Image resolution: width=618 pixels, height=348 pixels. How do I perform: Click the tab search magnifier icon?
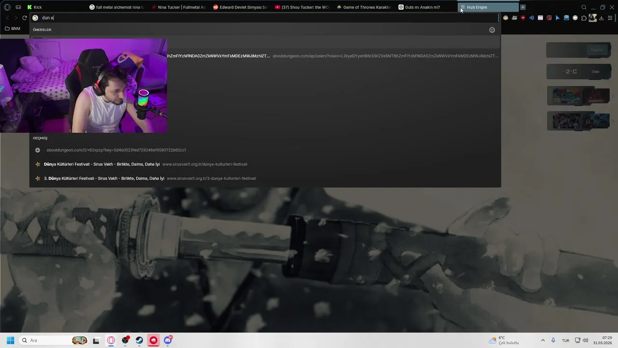584,7
